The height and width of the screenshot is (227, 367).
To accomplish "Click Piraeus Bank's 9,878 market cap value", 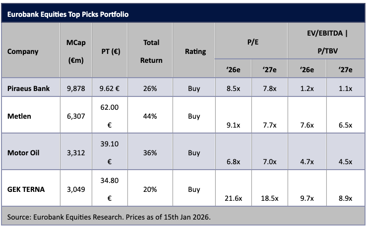I will (x=76, y=89).
